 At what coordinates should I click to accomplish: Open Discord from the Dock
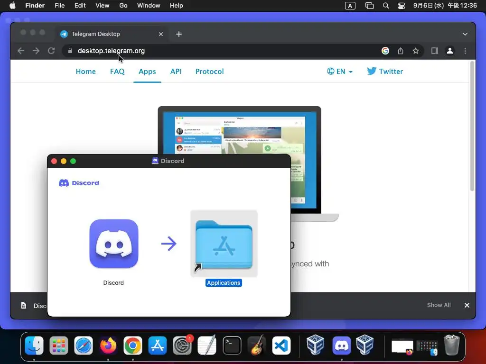[342, 345]
